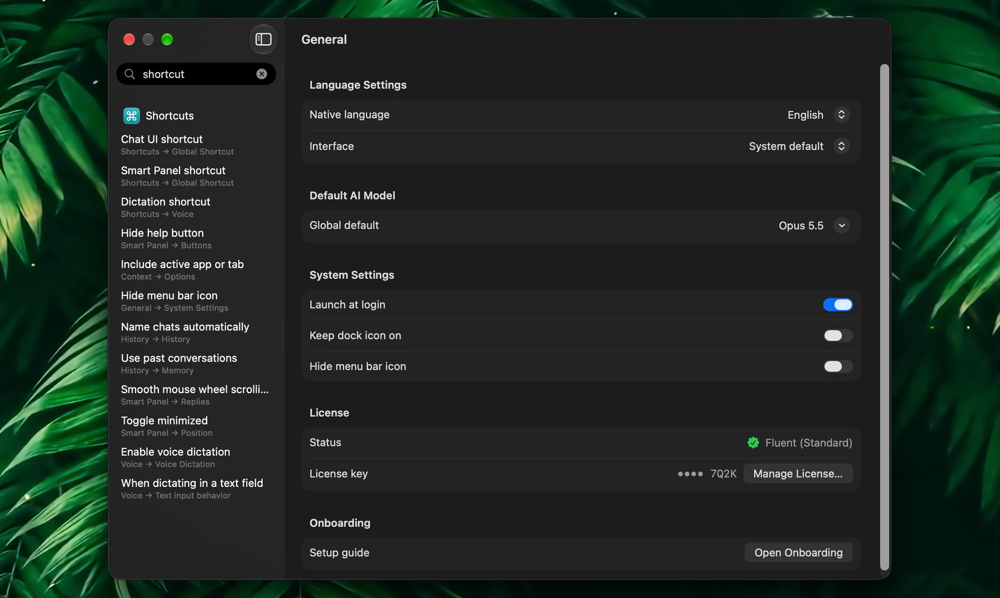Toggle the sidebar visibility button

(x=263, y=39)
